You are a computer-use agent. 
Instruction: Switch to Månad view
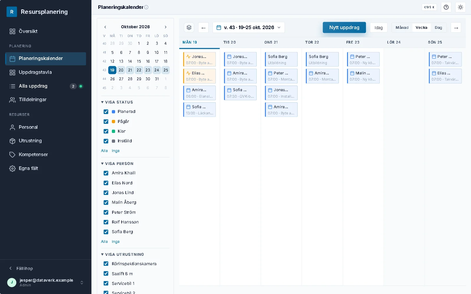coord(402,27)
